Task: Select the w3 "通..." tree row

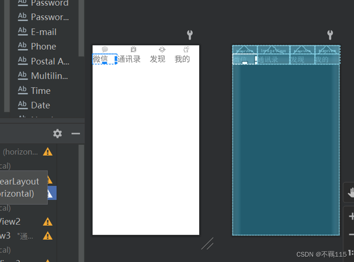Action: coord(28,236)
